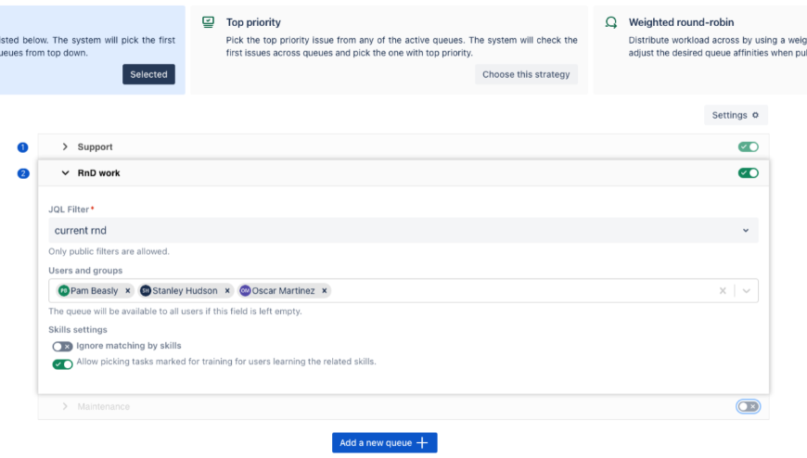The image size is (807, 458).
Task: Turn off training tasks picking toggle
Action: (x=62, y=363)
